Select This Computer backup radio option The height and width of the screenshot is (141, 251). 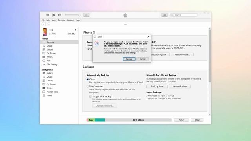click(x=87, y=87)
